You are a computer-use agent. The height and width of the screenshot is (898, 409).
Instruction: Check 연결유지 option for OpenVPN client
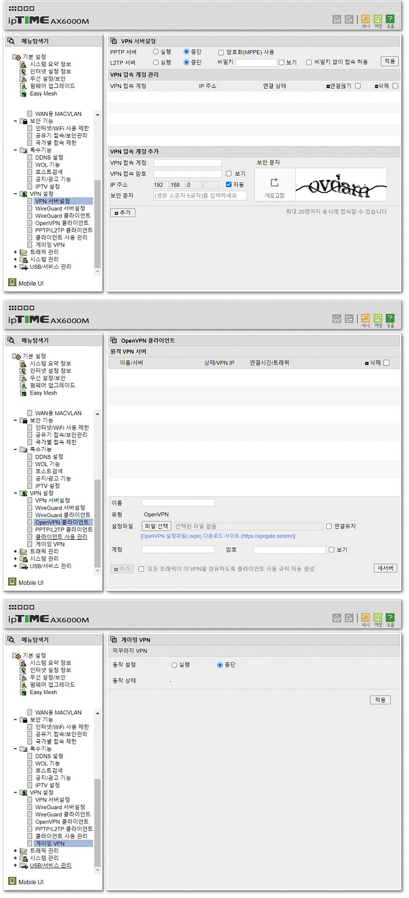pos(329,526)
